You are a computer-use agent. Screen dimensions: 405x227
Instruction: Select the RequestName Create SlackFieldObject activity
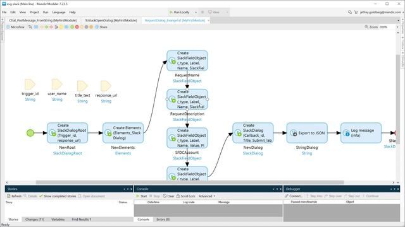point(187,61)
